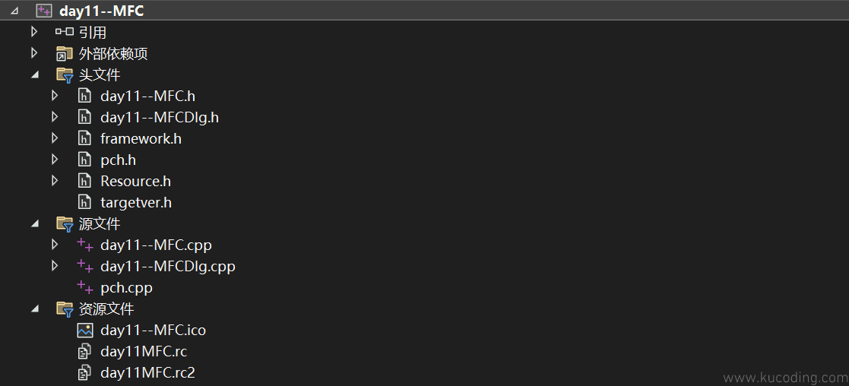This screenshot has width=849, height=386.
Task: Select the day11--MFC.h header file
Action: tap(147, 96)
